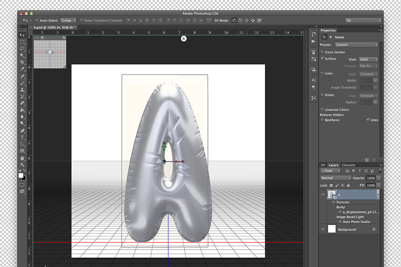Click the 3D Rotate mode icon
Viewport: 401px width, 267px height.
pos(234,20)
